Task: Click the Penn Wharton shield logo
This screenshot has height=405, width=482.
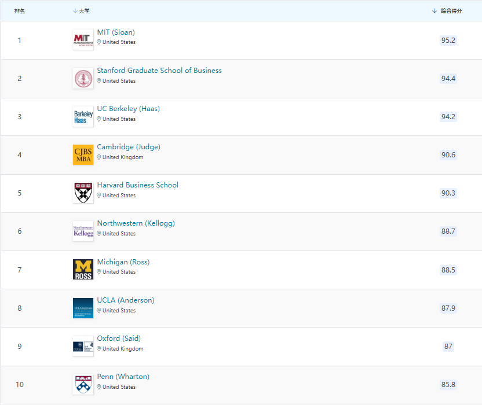Action: click(x=83, y=384)
